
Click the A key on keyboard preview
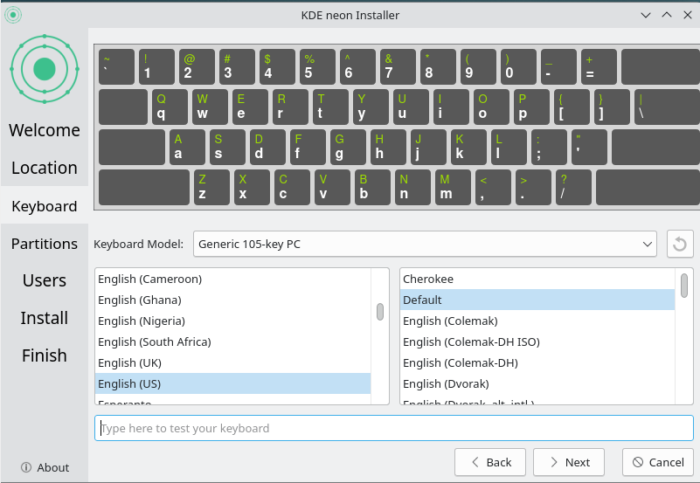(187, 148)
